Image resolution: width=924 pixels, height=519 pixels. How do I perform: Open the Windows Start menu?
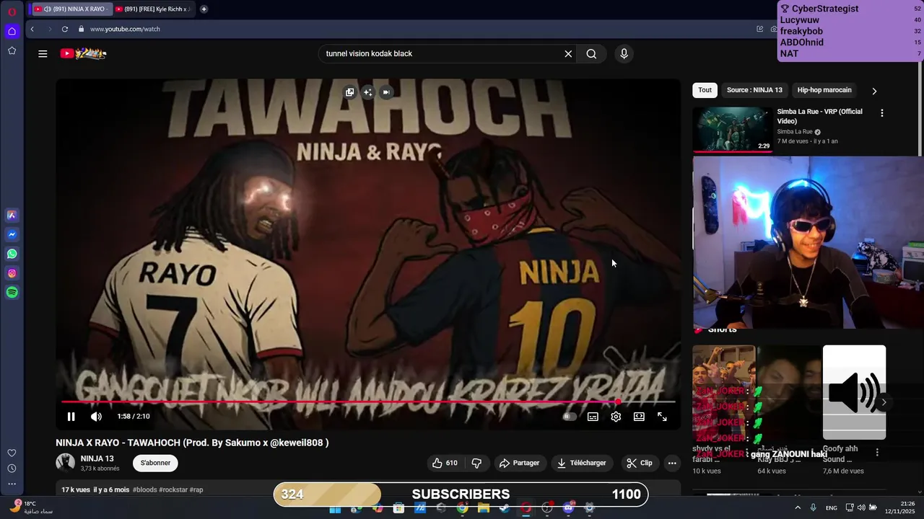tap(335, 508)
